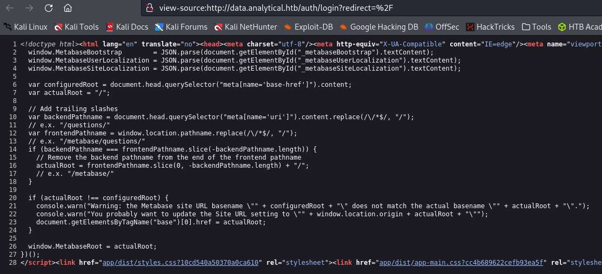Open the Kali NetHunter bookmark
Screen dimensions: 602x274
tap(246, 27)
